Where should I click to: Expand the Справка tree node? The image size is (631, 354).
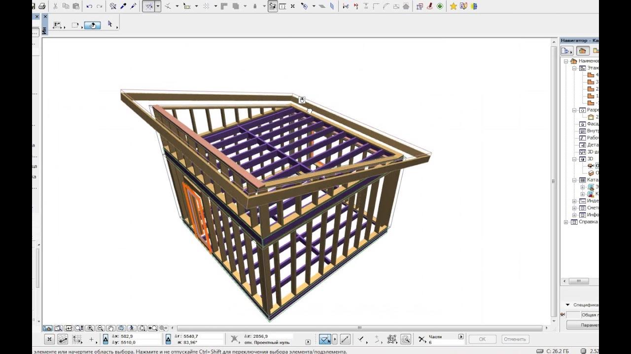click(x=566, y=222)
